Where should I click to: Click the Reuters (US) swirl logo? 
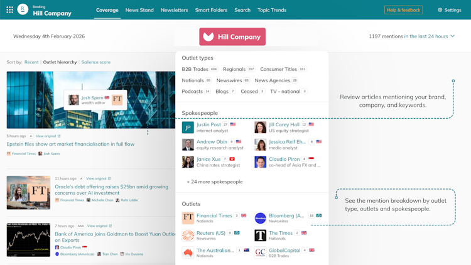click(188, 235)
